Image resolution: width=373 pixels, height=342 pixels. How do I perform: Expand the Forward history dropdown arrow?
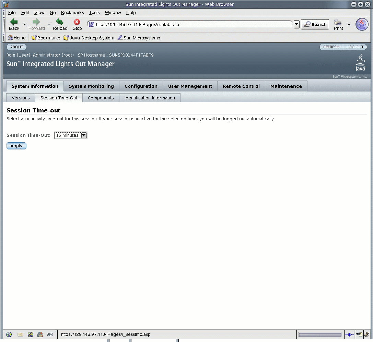(x=49, y=24)
